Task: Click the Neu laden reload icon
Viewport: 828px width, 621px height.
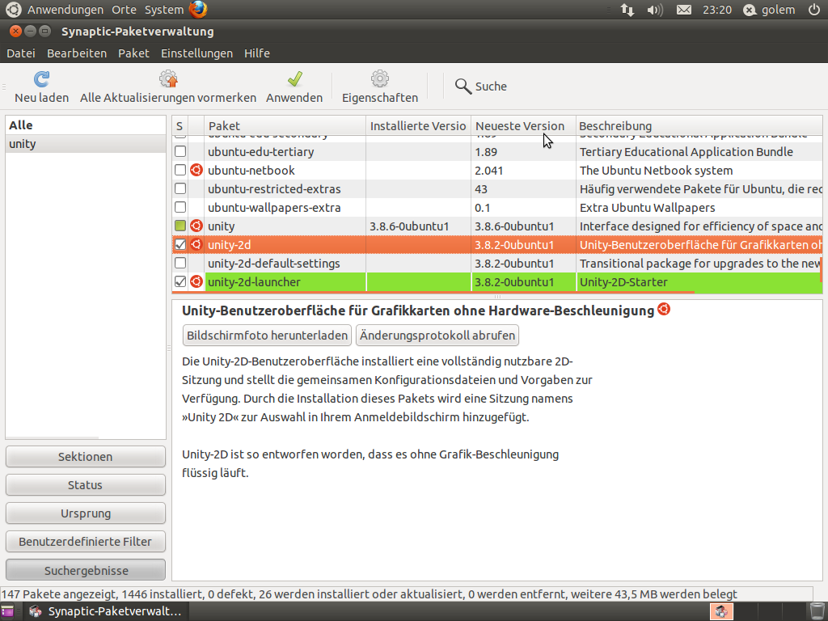Action: click(41, 80)
